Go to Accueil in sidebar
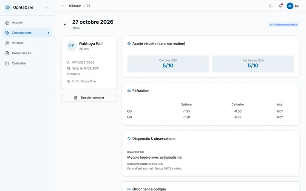306x191 pixels. pyautogui.click(x=27, y=22)
